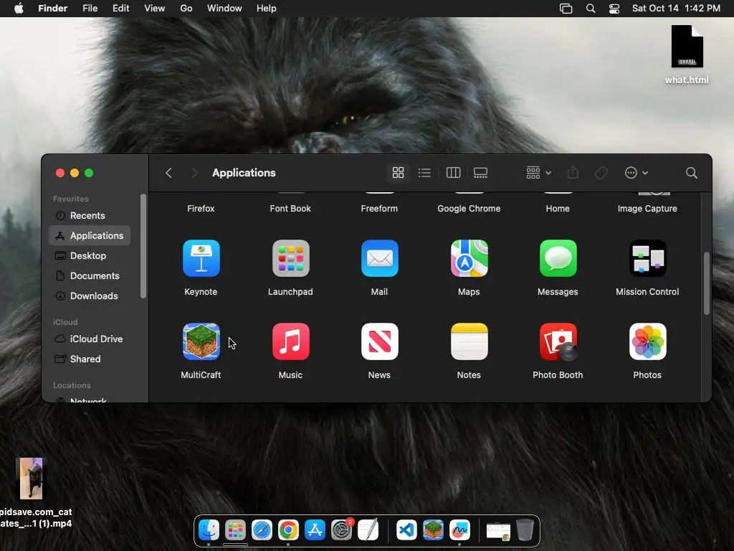This screenshot has width=734, height=551.
Task: Open the Apple menu
Action: [19, 9]
